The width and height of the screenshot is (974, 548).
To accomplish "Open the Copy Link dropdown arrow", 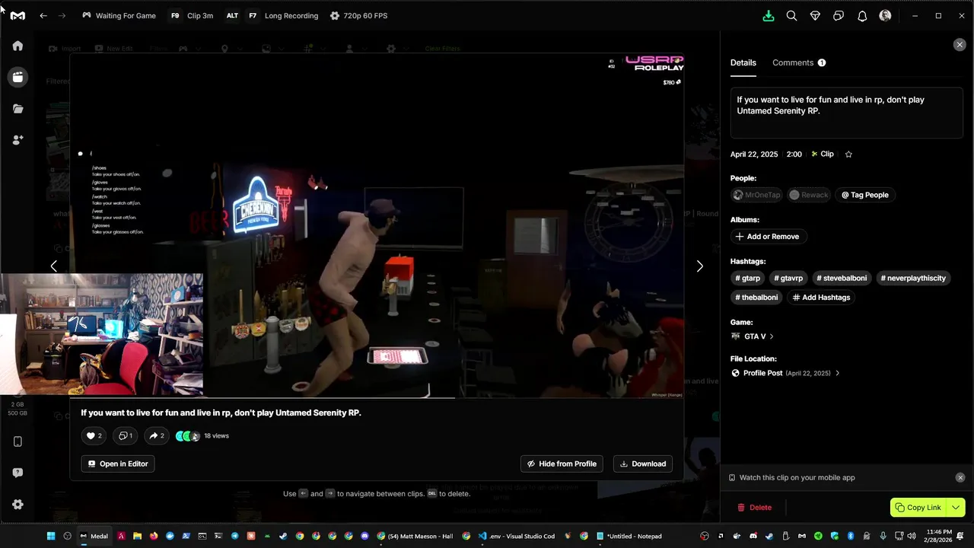I will coord(956,508).
